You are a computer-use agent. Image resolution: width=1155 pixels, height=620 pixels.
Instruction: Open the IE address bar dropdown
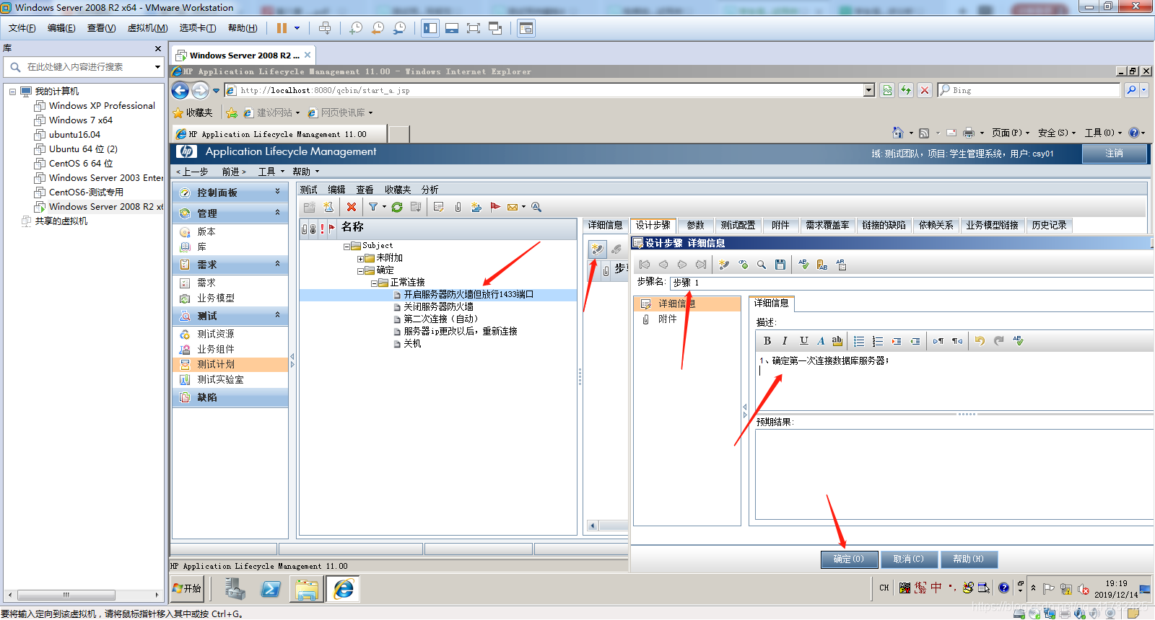(x=869, y=90)
